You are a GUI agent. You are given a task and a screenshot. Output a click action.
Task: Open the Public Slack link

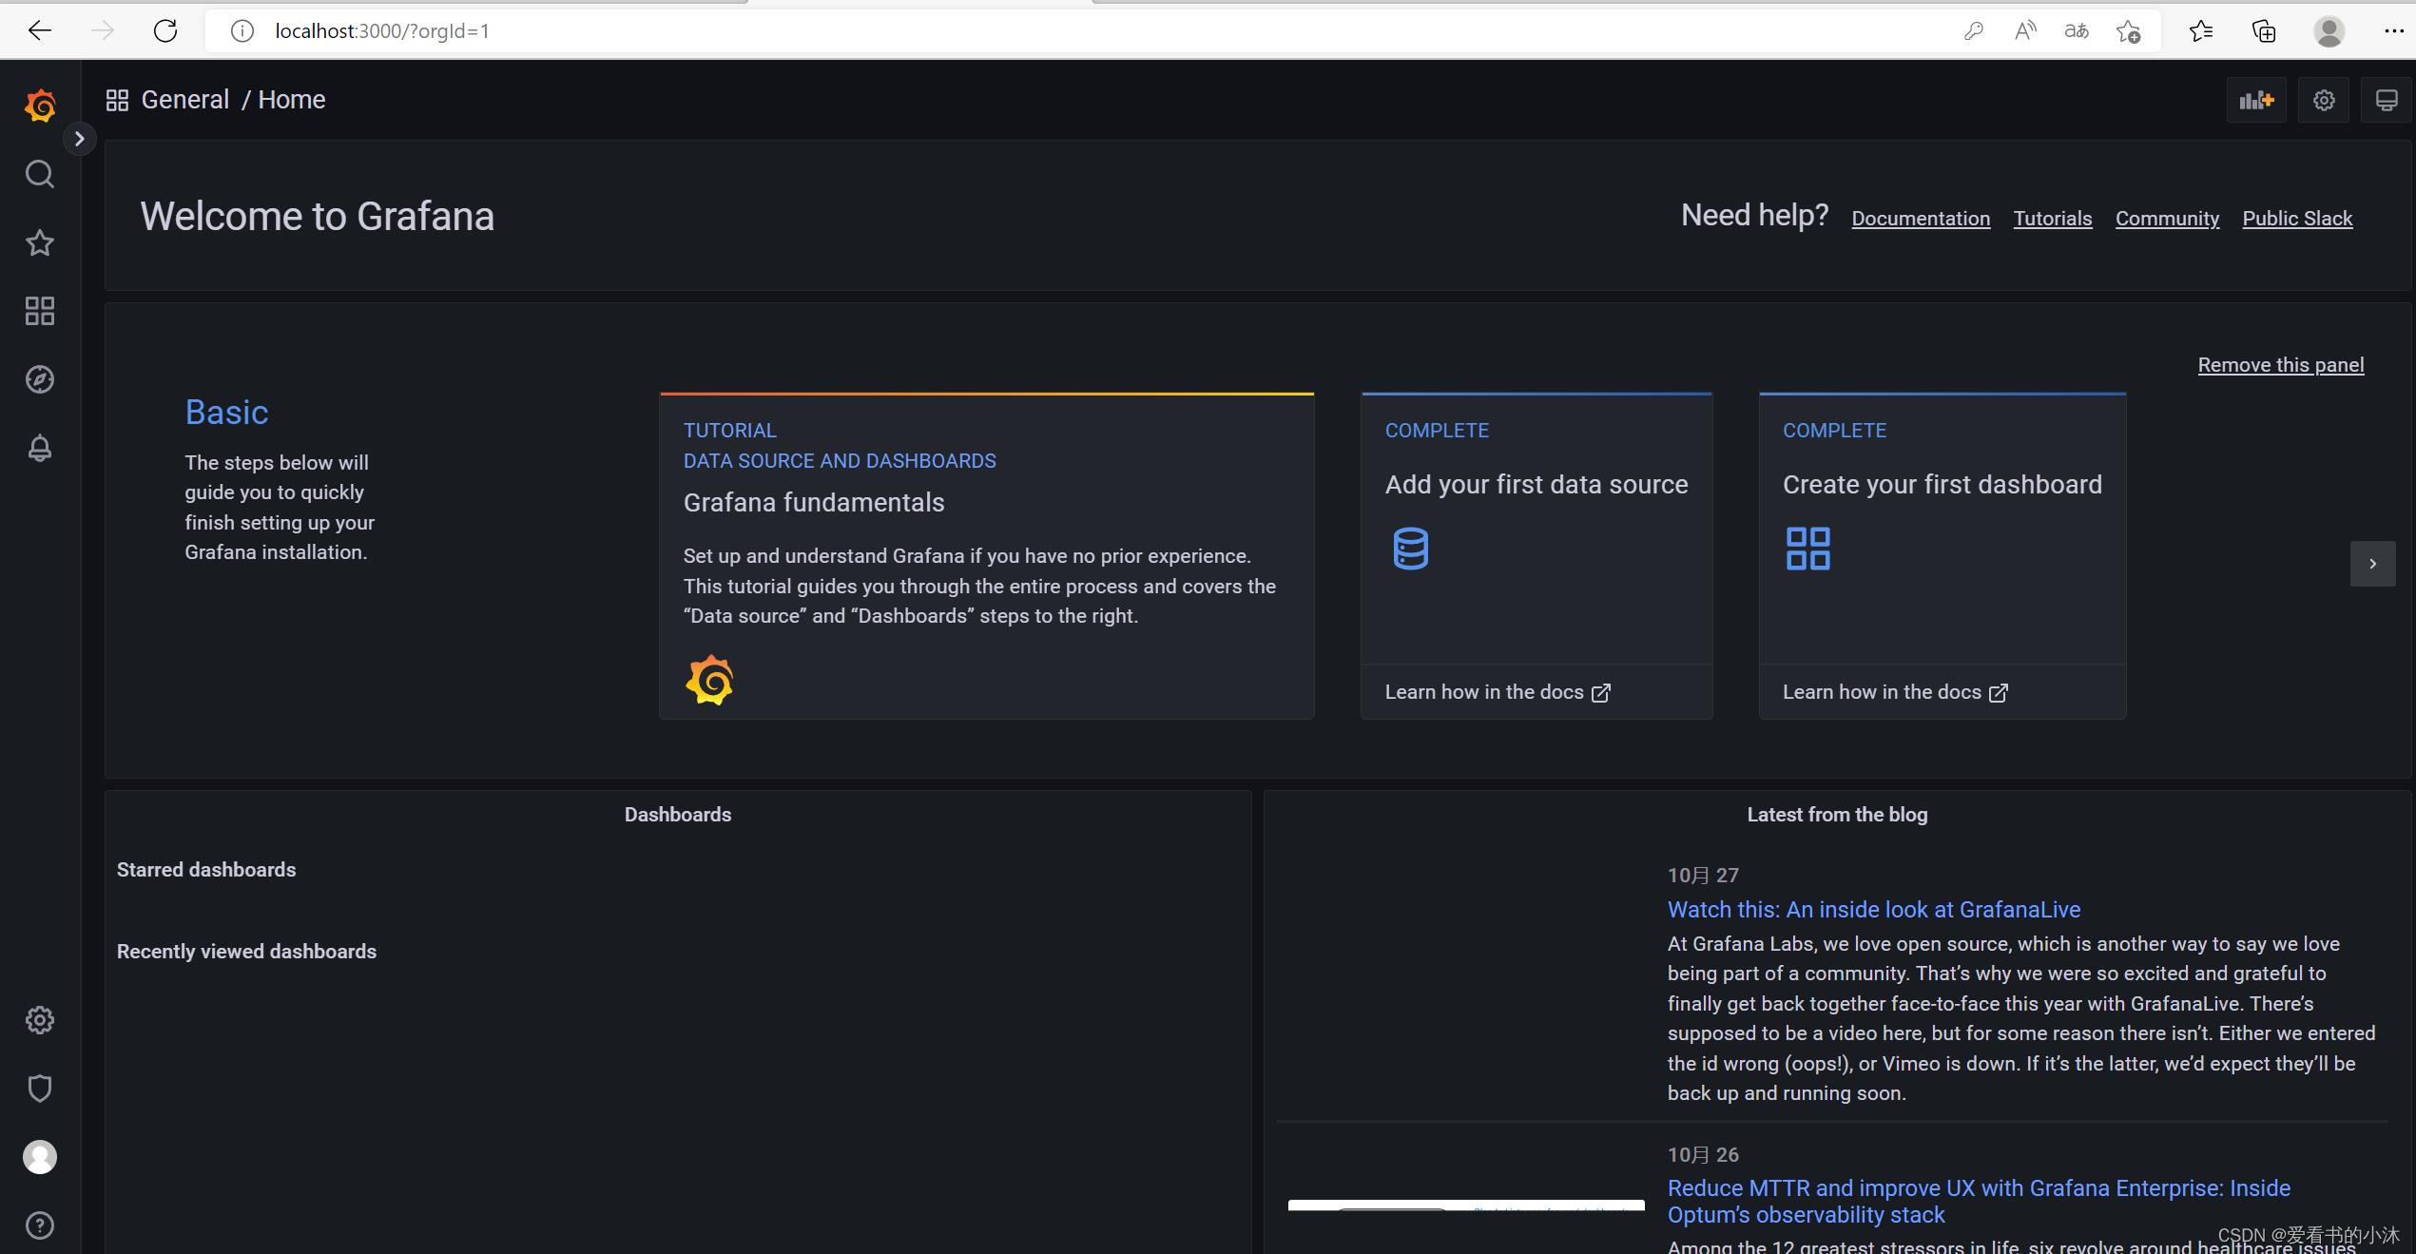(x=2297, y=219)
